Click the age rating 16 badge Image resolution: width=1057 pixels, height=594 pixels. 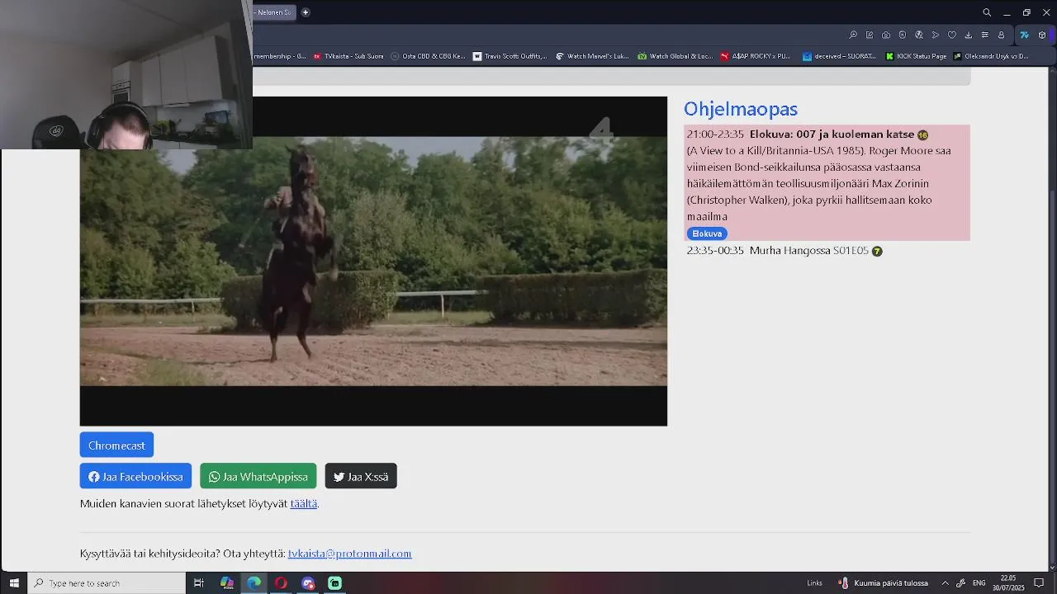tap(922, 135)
